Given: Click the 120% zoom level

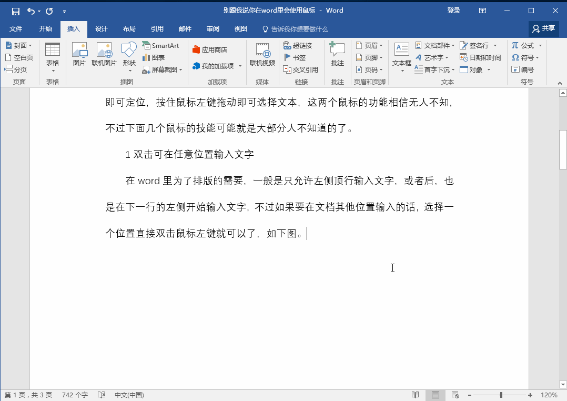Looking at the screenshot, I should coord(549,395).
